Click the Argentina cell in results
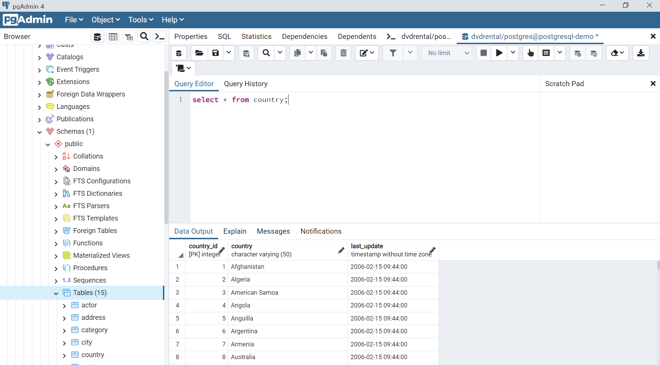The width and height of the screenshot is (660, 365). coord(288,331)
